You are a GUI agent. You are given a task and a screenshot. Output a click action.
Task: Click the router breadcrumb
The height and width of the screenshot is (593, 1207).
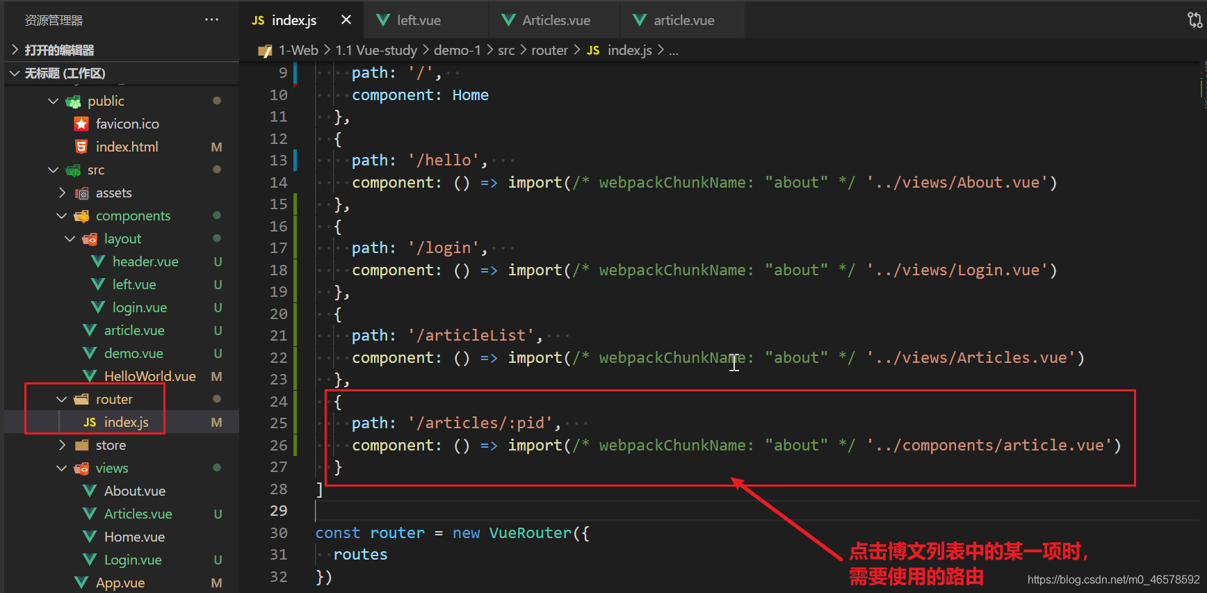[x=549, y=50]
